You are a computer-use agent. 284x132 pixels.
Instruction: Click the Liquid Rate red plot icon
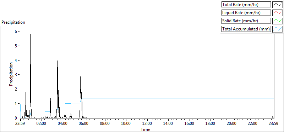(x=277, y=13)
